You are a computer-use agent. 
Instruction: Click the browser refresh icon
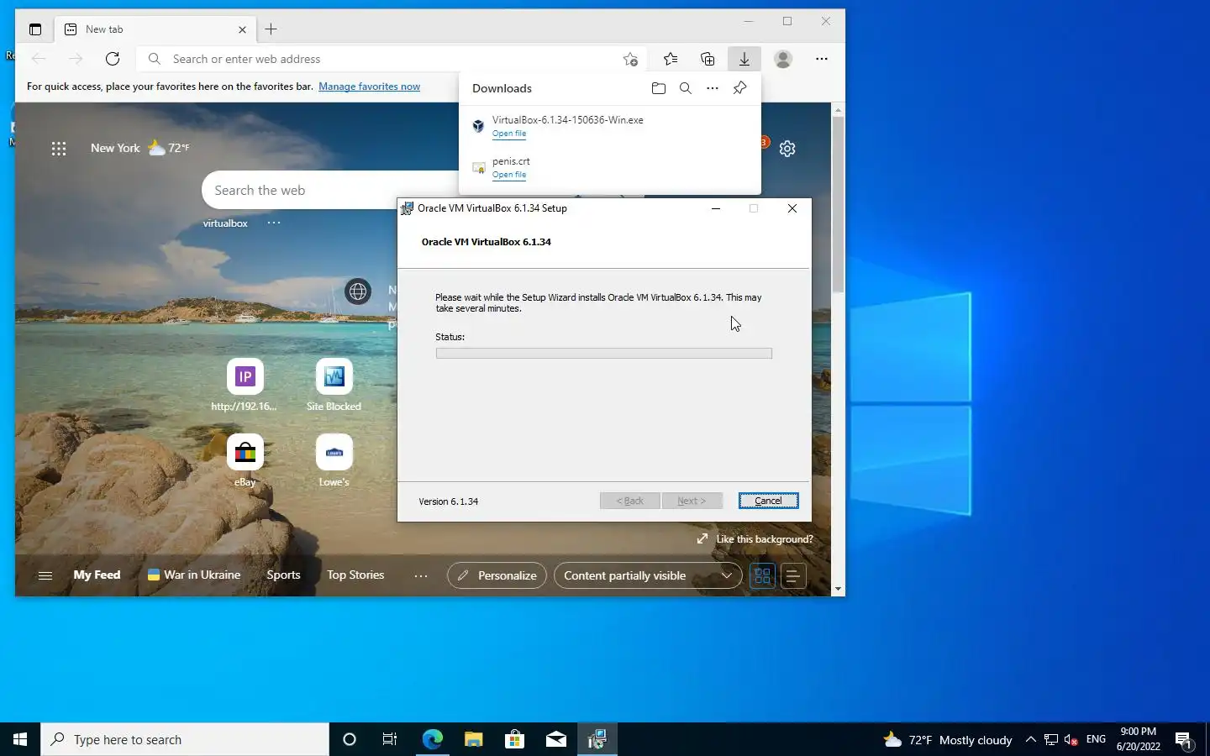click(113, 59)
